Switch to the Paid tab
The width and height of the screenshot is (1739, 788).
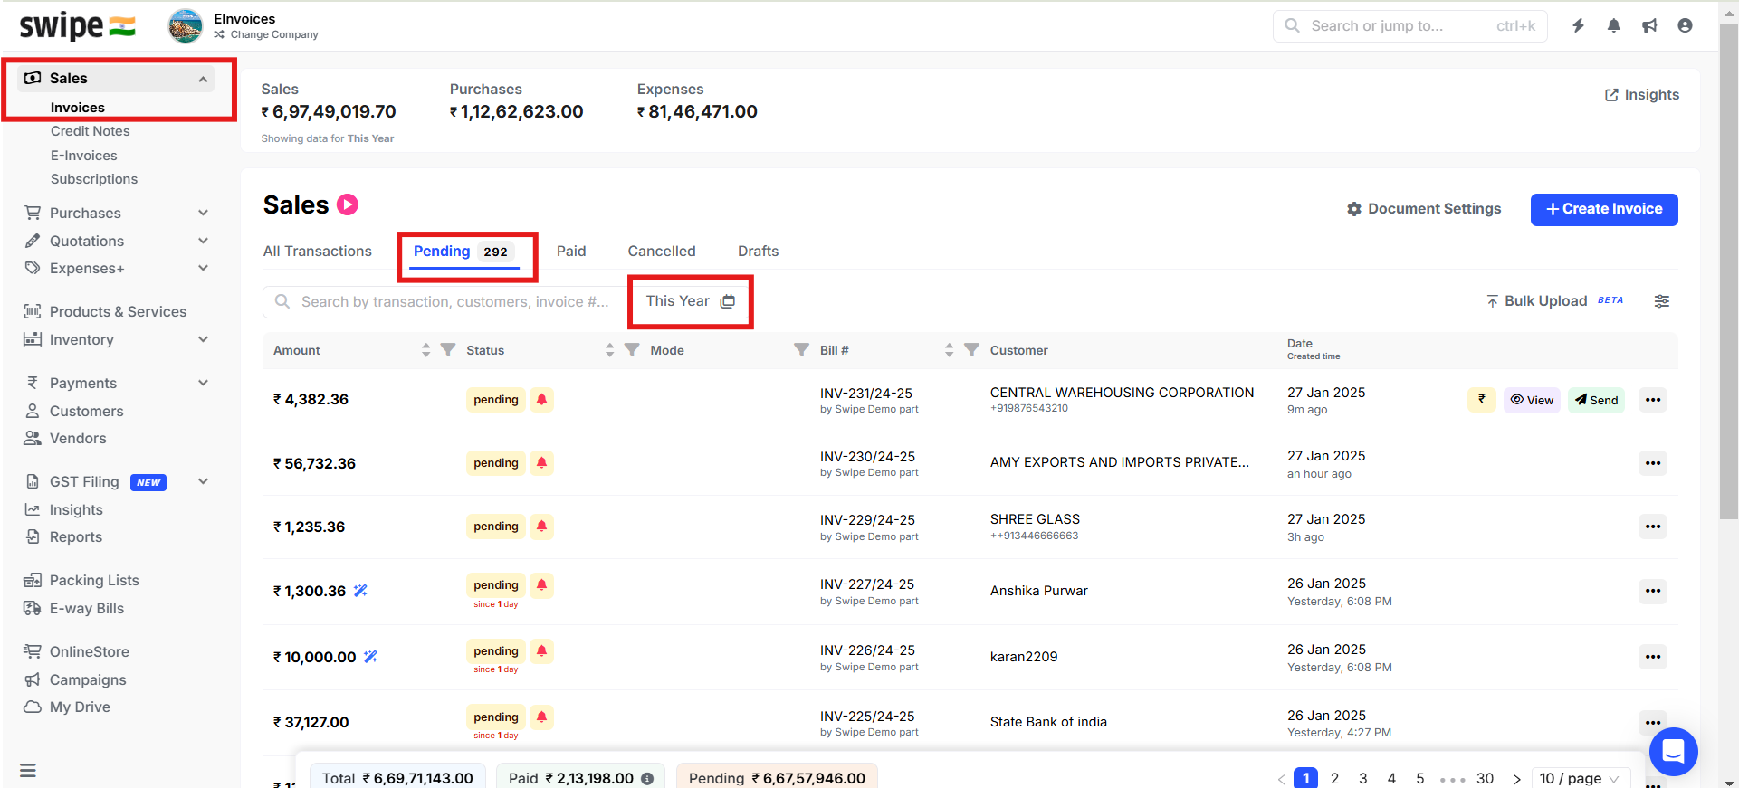571,251
